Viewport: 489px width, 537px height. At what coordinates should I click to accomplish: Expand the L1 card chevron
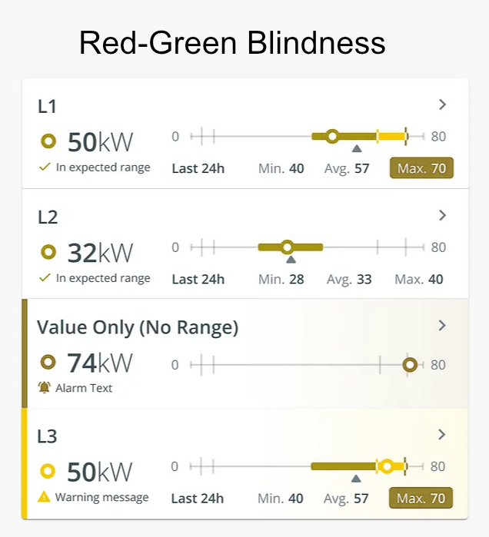(x=442, y=105)
